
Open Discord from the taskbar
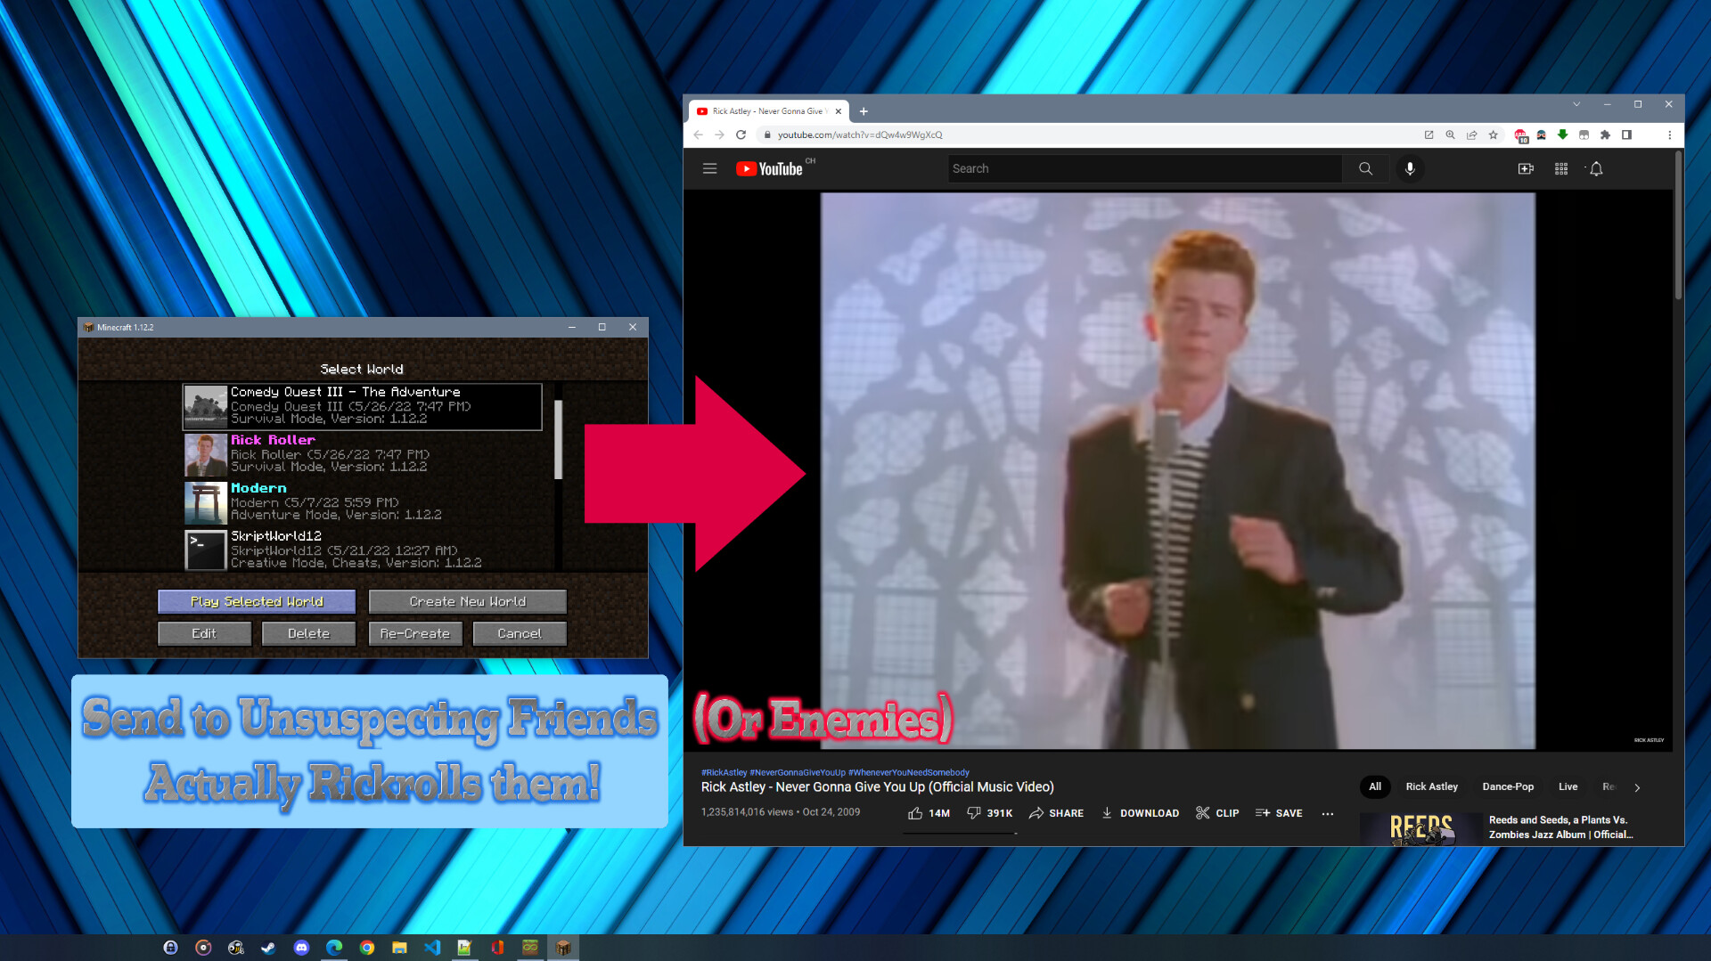(301, 948)
